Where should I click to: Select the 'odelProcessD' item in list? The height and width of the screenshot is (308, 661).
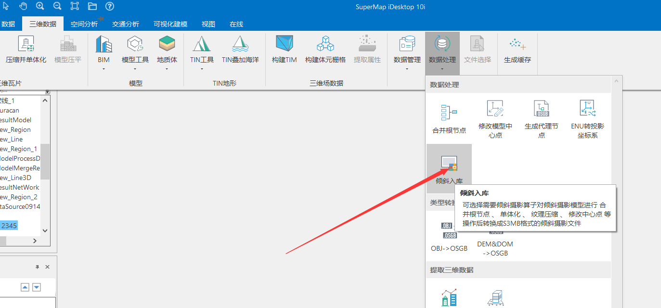[x=20, y=158]
